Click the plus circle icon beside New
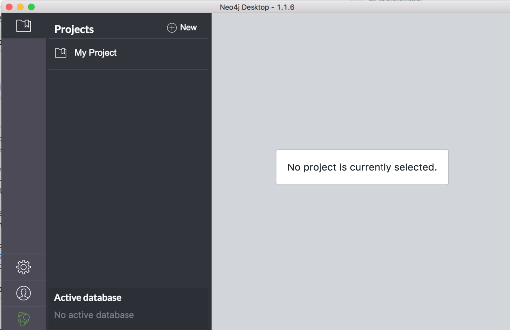The height and width of the screenshot is (330, 510). pos(172,28)
